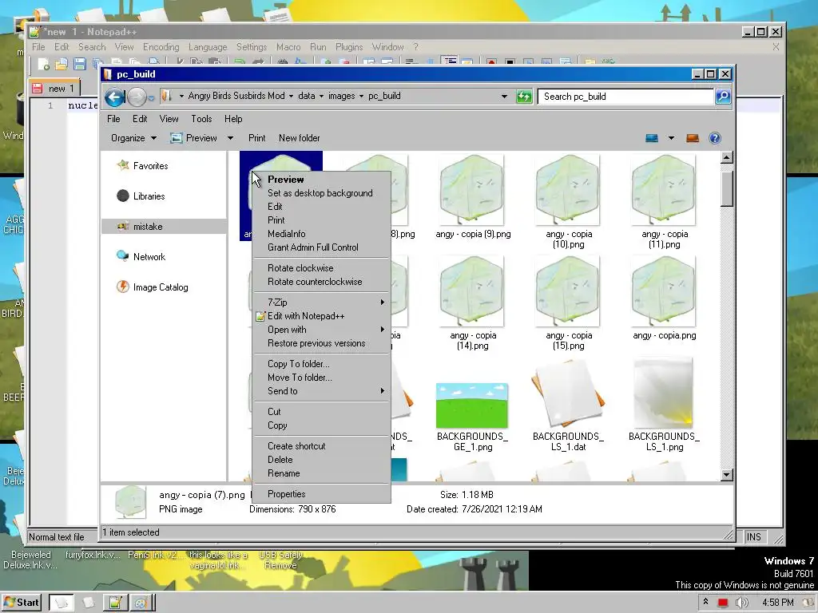This screenshot has height=613, width=818.
Task: Open the Preview button's dropdown arrow
Action: pos(230,138)
